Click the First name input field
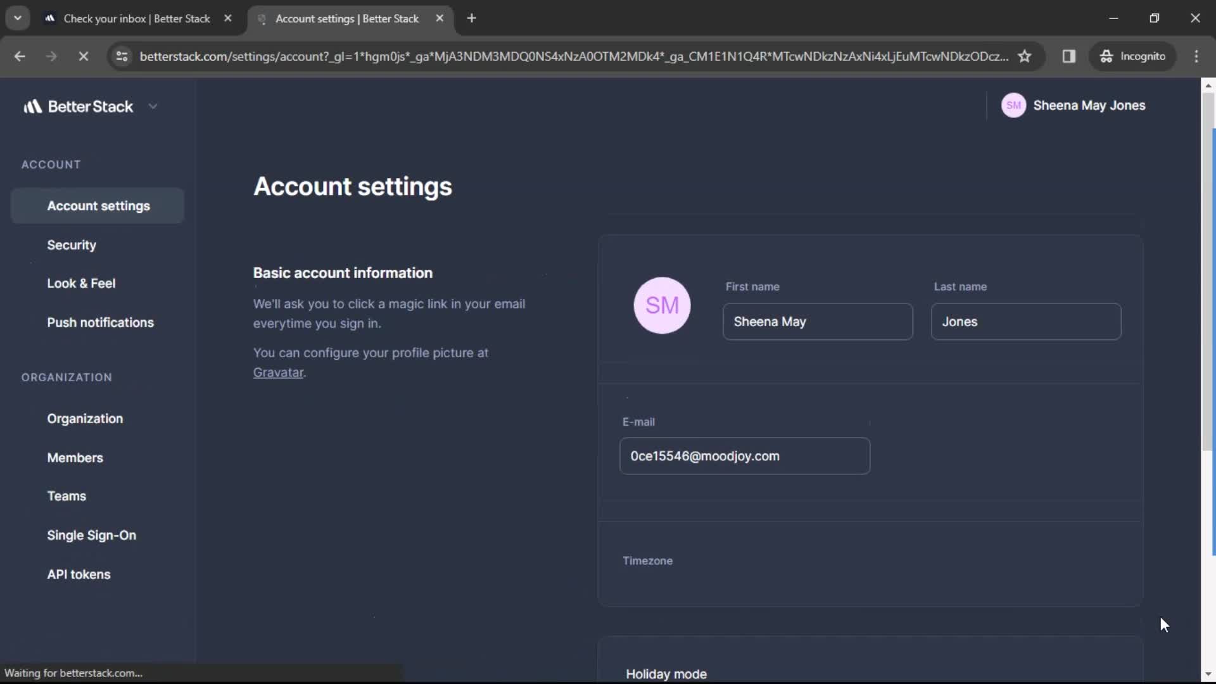 point(818,322)
